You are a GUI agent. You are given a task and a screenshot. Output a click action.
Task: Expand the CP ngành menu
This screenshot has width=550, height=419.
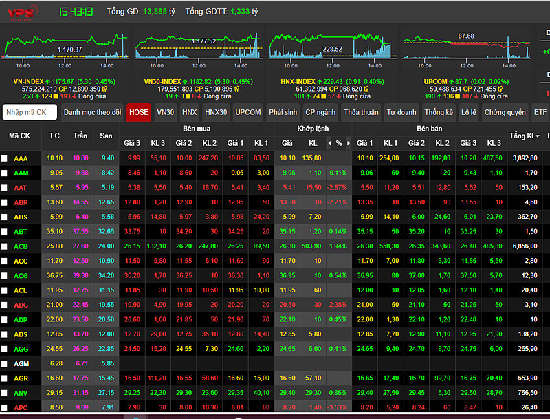(x=320, y=112)
